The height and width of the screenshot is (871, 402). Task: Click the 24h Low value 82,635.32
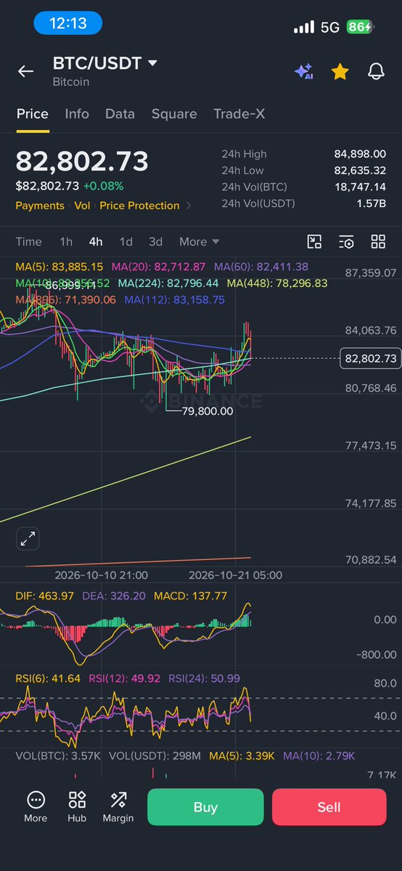click(360, 171)
